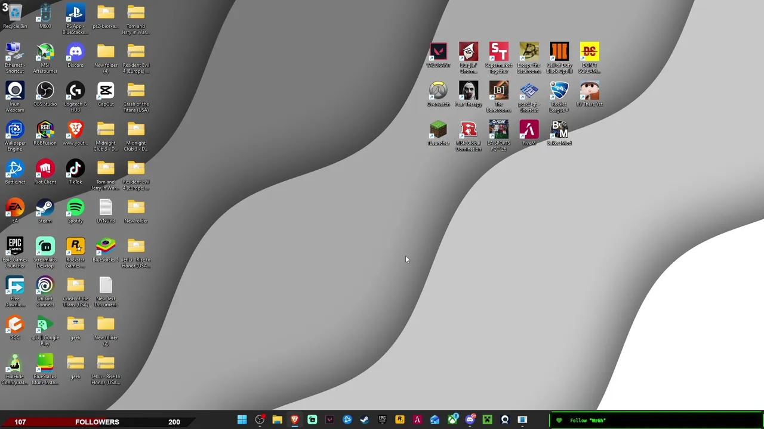Viewport: 764px width, 429px height.
Task: Select the New Text Document file
Action: point(106,291)
